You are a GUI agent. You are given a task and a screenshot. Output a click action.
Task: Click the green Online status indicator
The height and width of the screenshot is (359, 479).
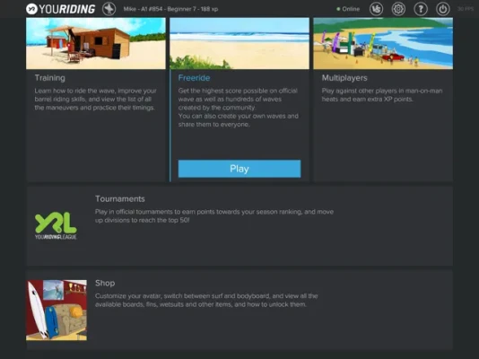click(x=348, y=9)
